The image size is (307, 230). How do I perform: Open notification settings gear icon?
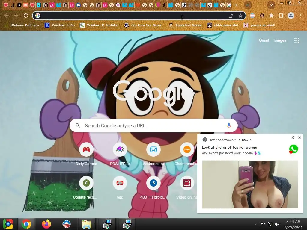tap(293, 137)
